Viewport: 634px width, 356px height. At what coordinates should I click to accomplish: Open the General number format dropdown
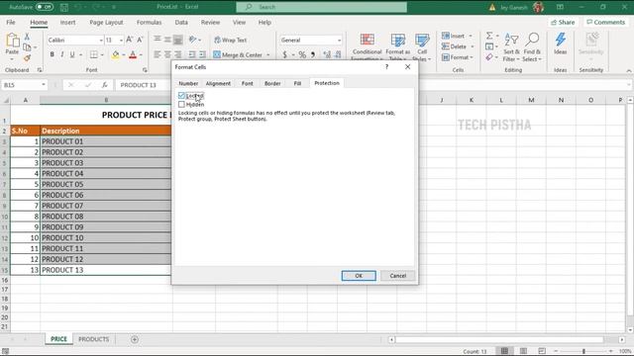point(339,40)
